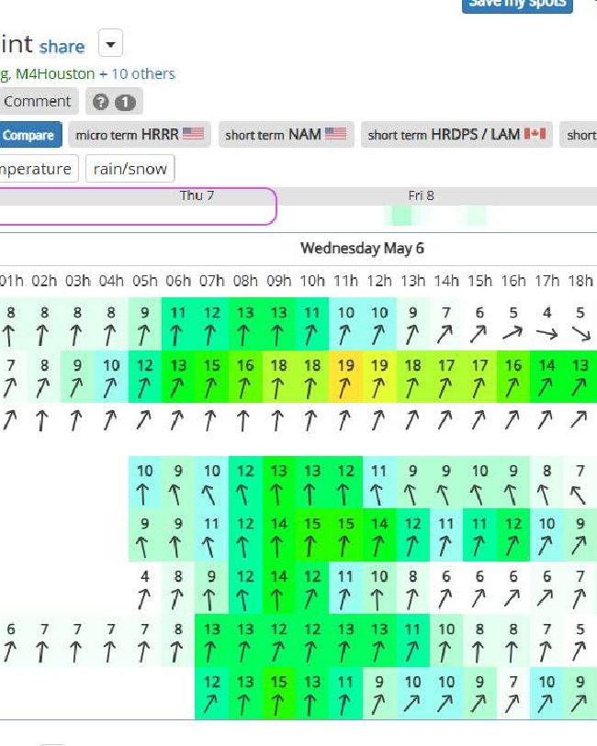Click the share link

62,47
